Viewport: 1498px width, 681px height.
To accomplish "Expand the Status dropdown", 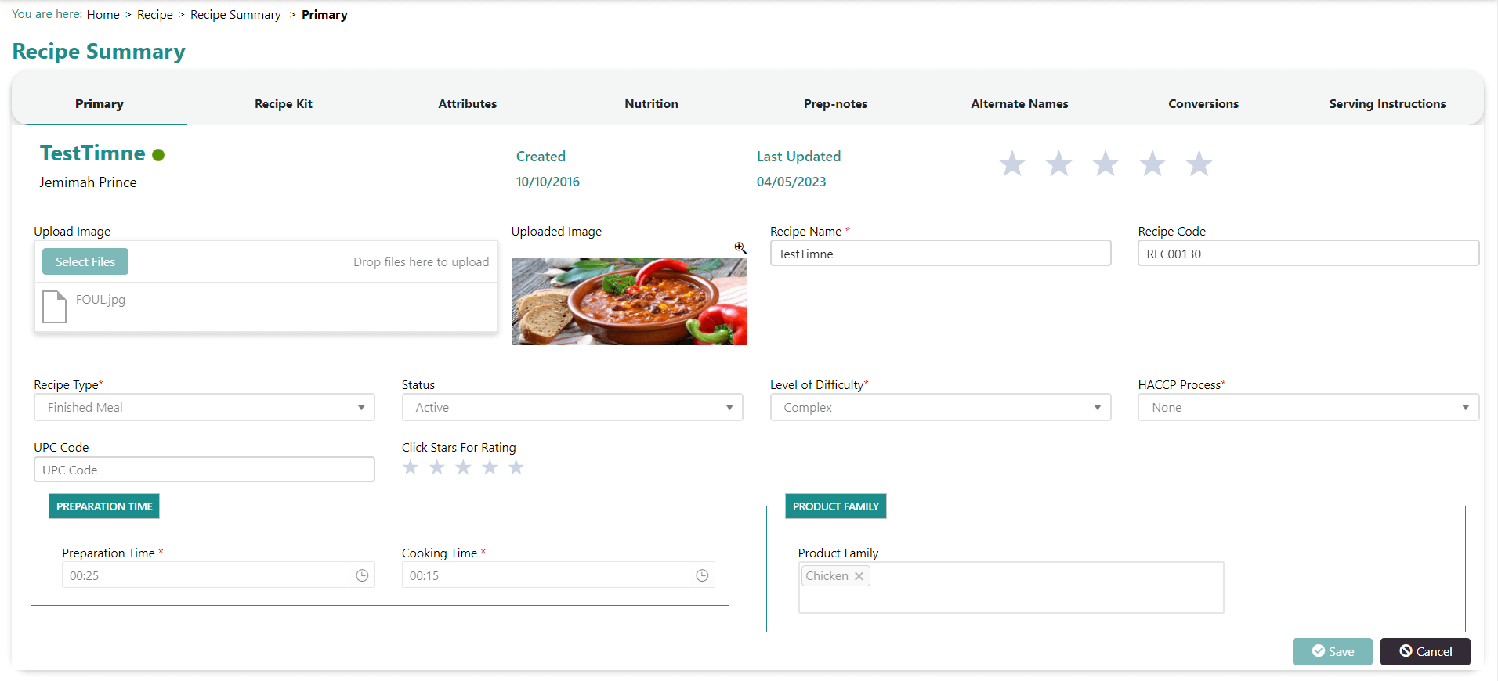I will pyautogui.click(x=572, y=407).
